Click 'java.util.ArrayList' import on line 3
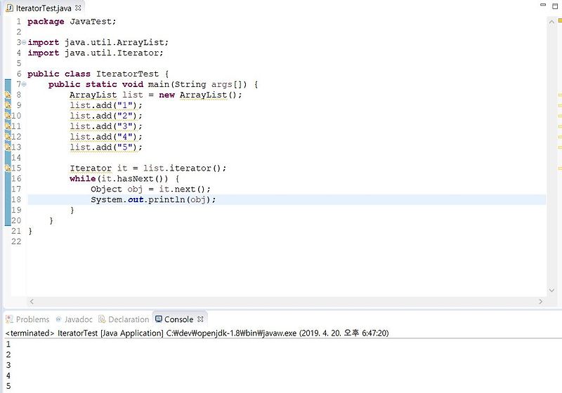The height and width of the screenshot is (393, 562). click(x=115, y=42)
